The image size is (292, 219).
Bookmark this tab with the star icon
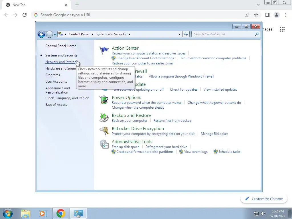pyautogui.click(x=256, y=15)
